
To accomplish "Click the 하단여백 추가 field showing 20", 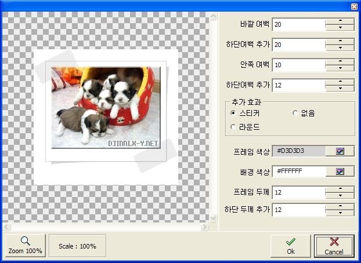I will (299, 45).
